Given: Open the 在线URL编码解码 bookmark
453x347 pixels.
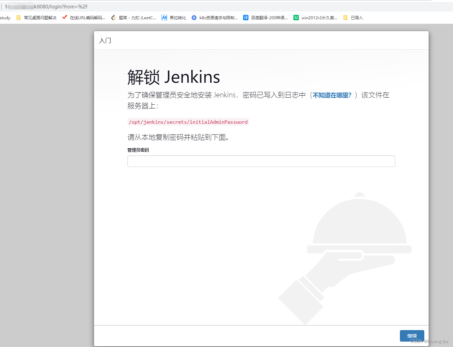Looking at the screenshot, I should pos(84,18).
